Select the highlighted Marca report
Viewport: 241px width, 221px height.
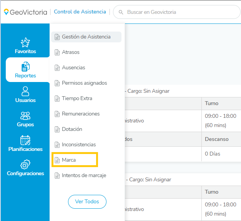[x=69, y=160]
